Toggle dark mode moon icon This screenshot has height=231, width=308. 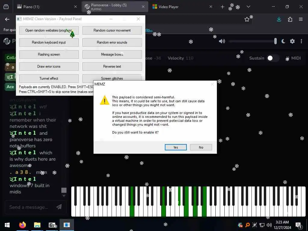click(283, 41)
